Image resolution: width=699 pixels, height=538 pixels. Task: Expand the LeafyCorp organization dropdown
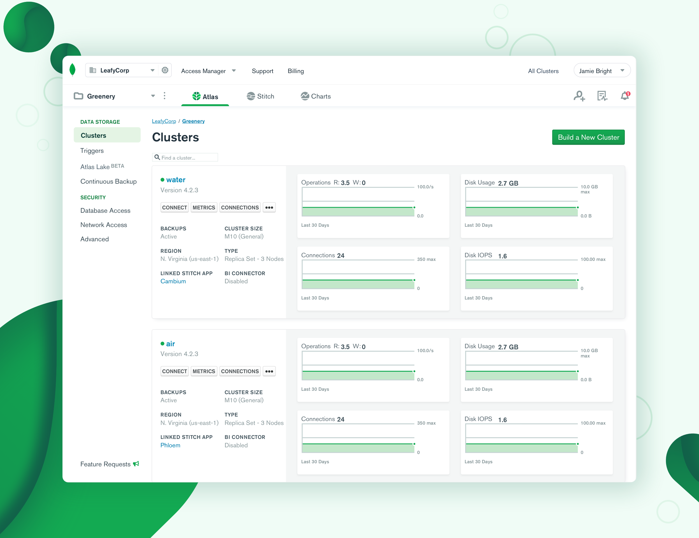pos(153,70)
